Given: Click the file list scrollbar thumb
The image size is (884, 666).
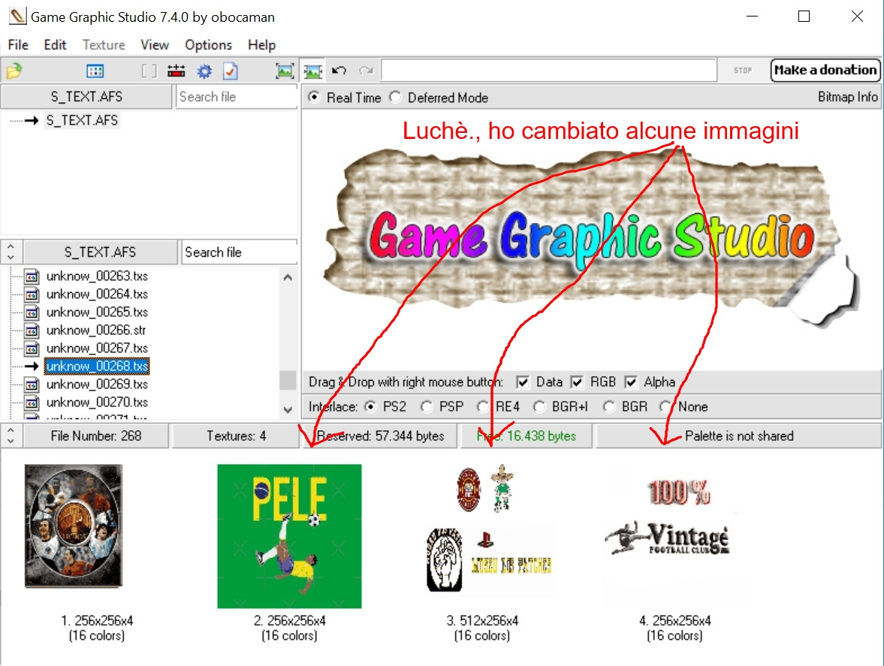Looking at the screenshot, I should coord(288,380).
